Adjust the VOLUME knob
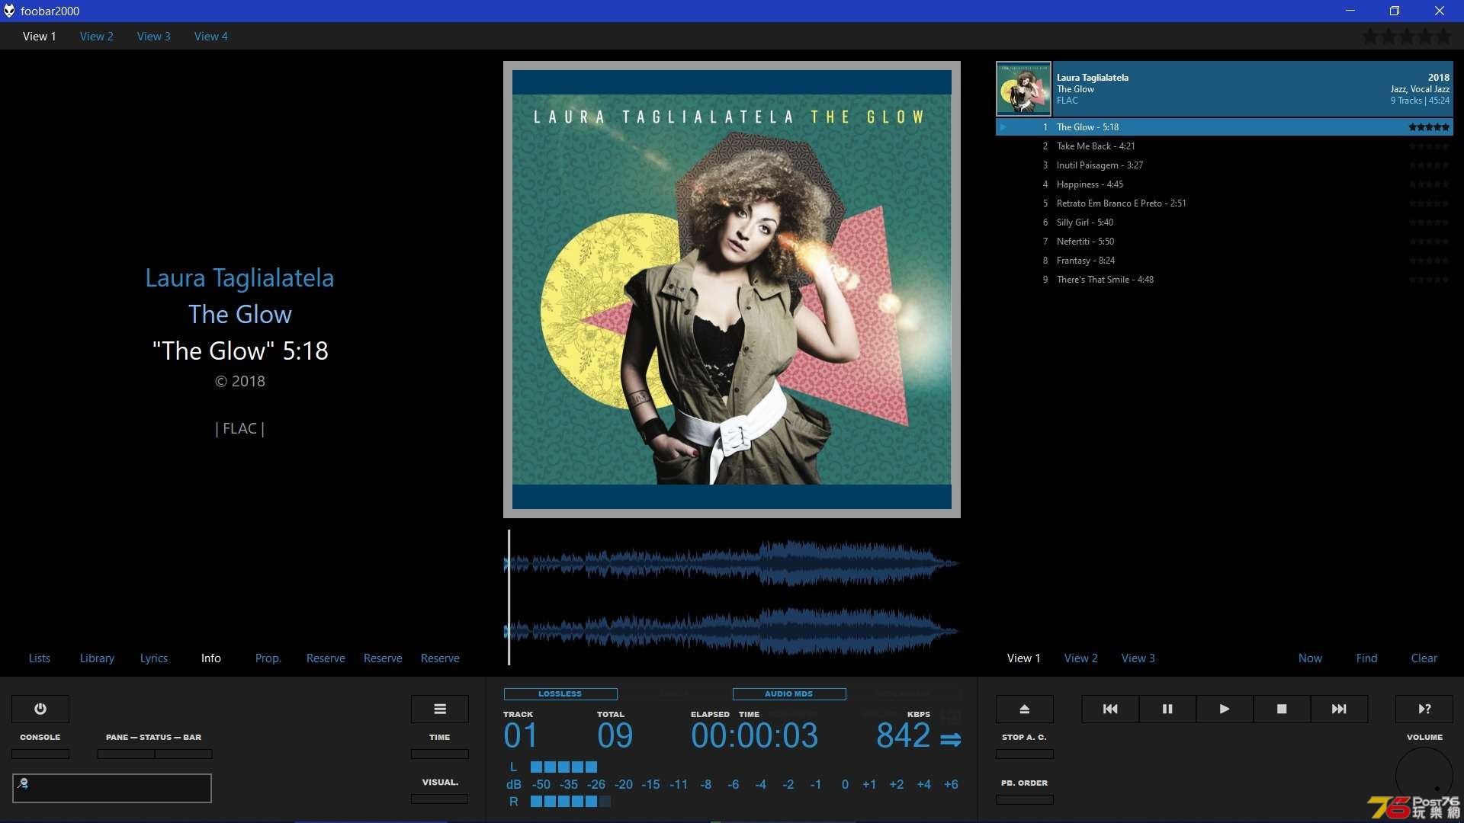This screenshot has height=823, width=1464. coord(1424,776)
